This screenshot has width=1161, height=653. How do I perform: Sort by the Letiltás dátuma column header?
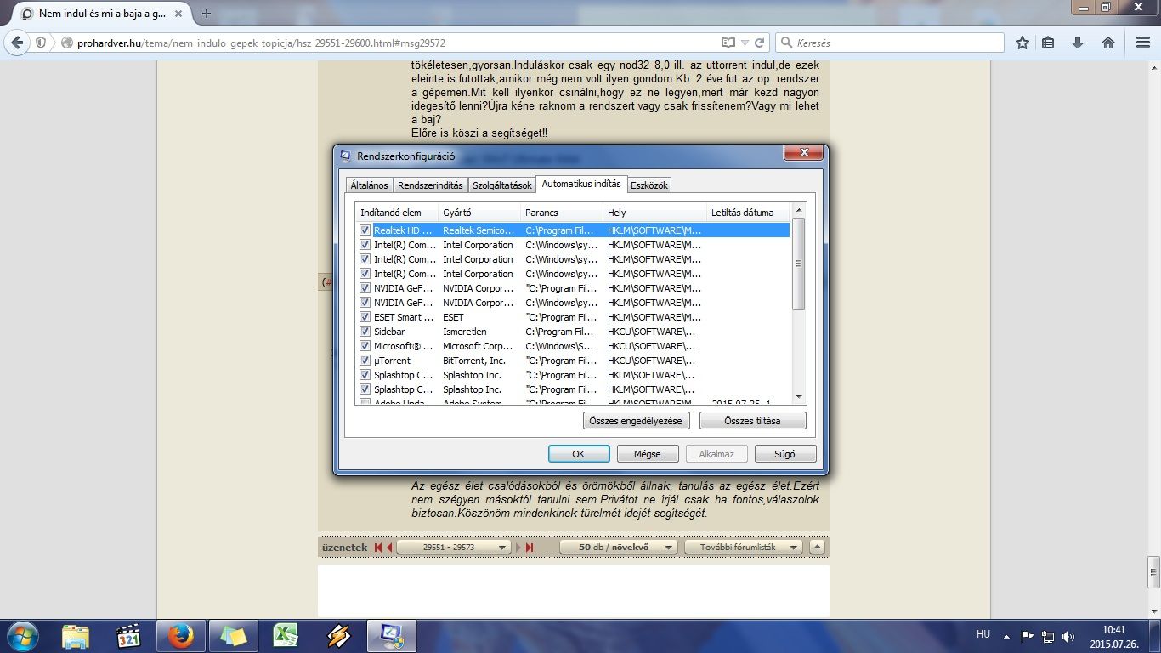pyautogui.click(x=749, y=213)
